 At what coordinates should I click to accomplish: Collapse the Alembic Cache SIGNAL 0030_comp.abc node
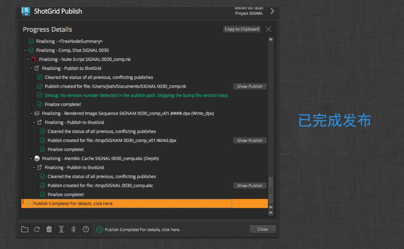31,158
